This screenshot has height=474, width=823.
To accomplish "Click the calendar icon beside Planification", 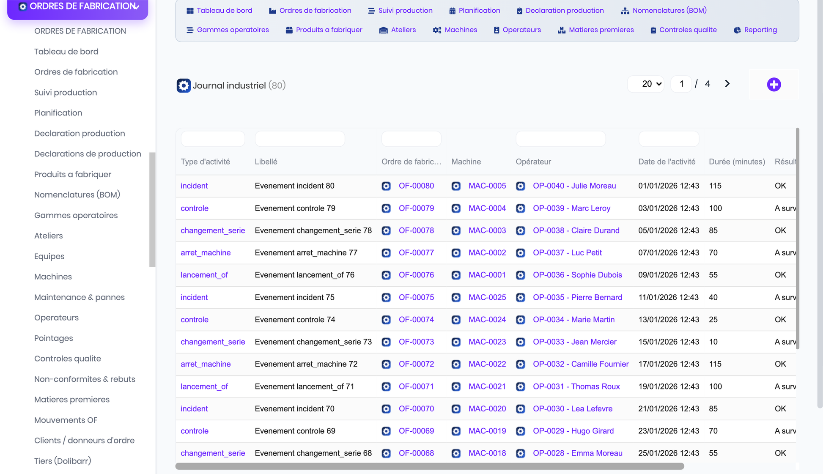I will (x=452, y=11).
